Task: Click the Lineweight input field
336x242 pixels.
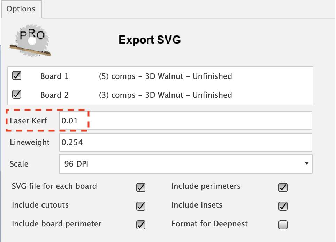Action: tap(185, 142)
